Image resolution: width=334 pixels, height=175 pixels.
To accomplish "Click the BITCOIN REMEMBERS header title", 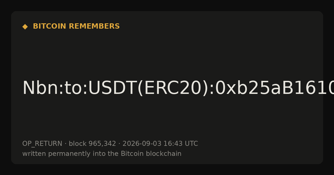I will 76,26.
